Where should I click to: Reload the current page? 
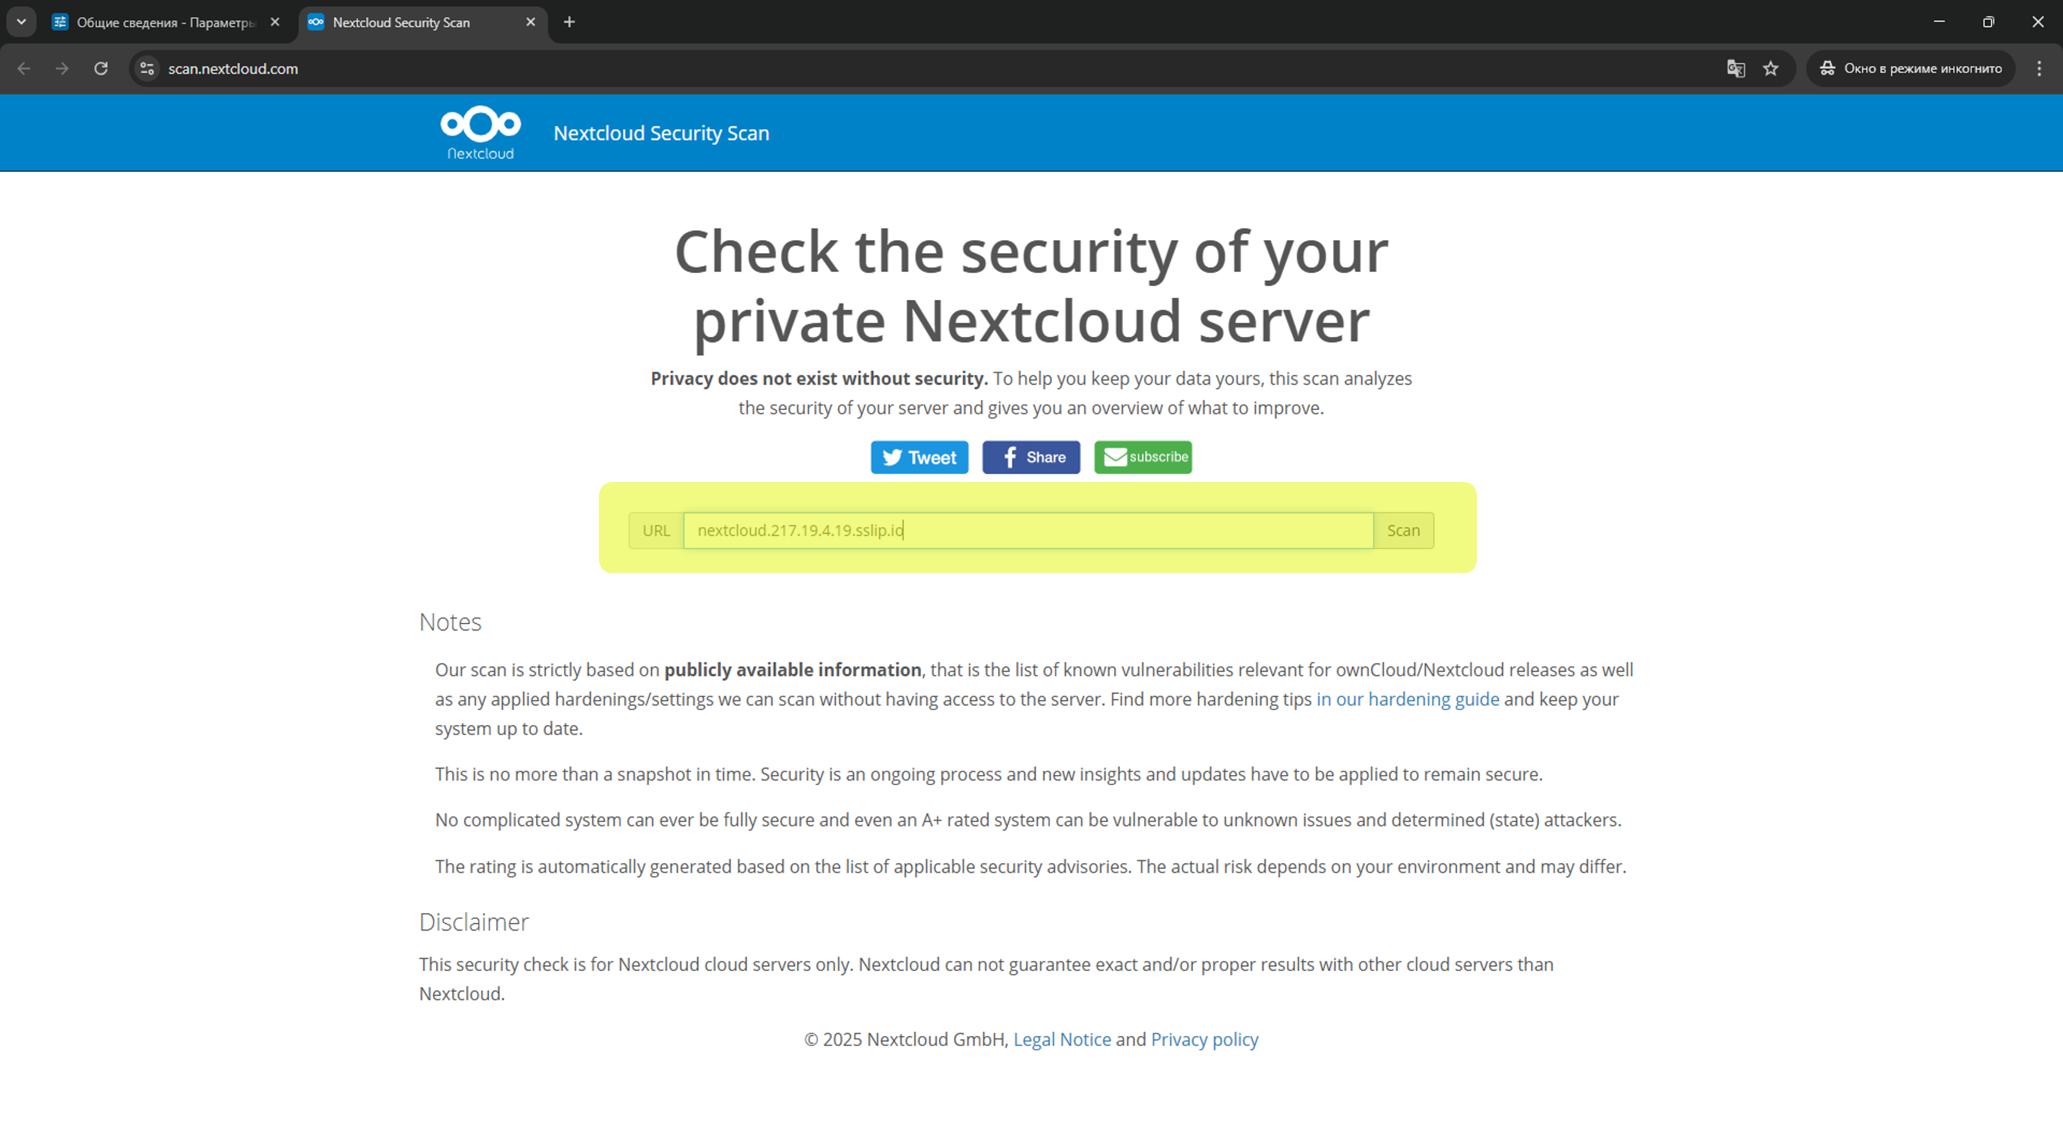coord(101,69)
